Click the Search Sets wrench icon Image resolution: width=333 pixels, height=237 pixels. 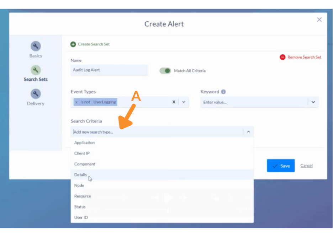[36, 70]
